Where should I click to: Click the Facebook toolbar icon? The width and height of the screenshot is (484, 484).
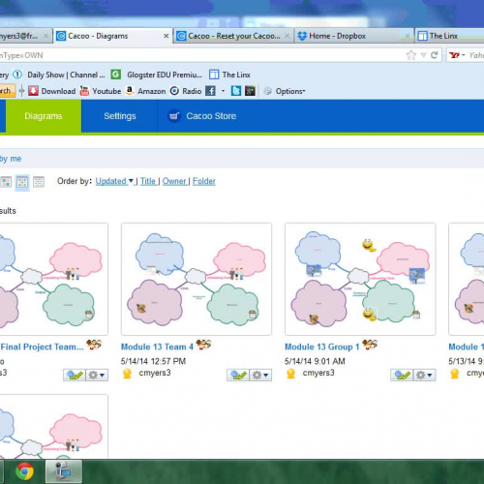(210, 91)
